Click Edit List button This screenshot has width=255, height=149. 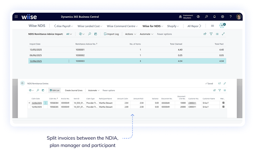coord(55,90)
